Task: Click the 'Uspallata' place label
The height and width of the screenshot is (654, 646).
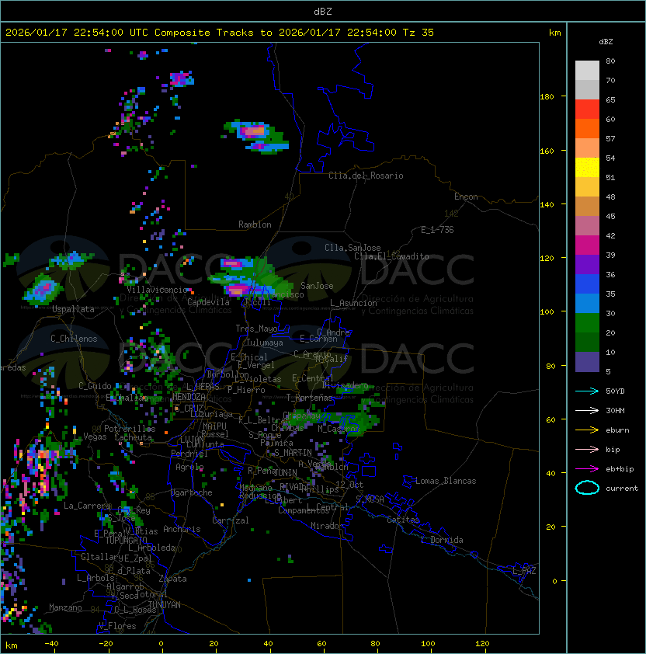Action: coord(74,309)
